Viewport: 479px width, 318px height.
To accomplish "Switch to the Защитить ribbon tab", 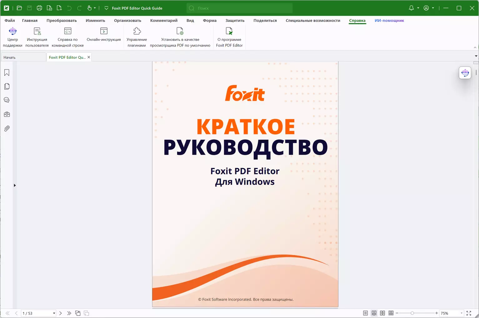I will (235, 21).
